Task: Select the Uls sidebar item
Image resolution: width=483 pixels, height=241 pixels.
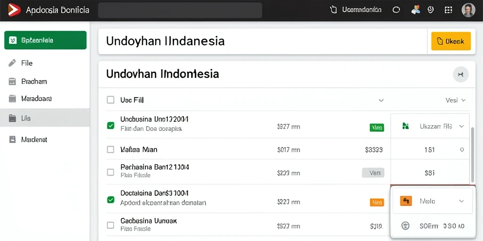Action: click(x=45, y=118)
